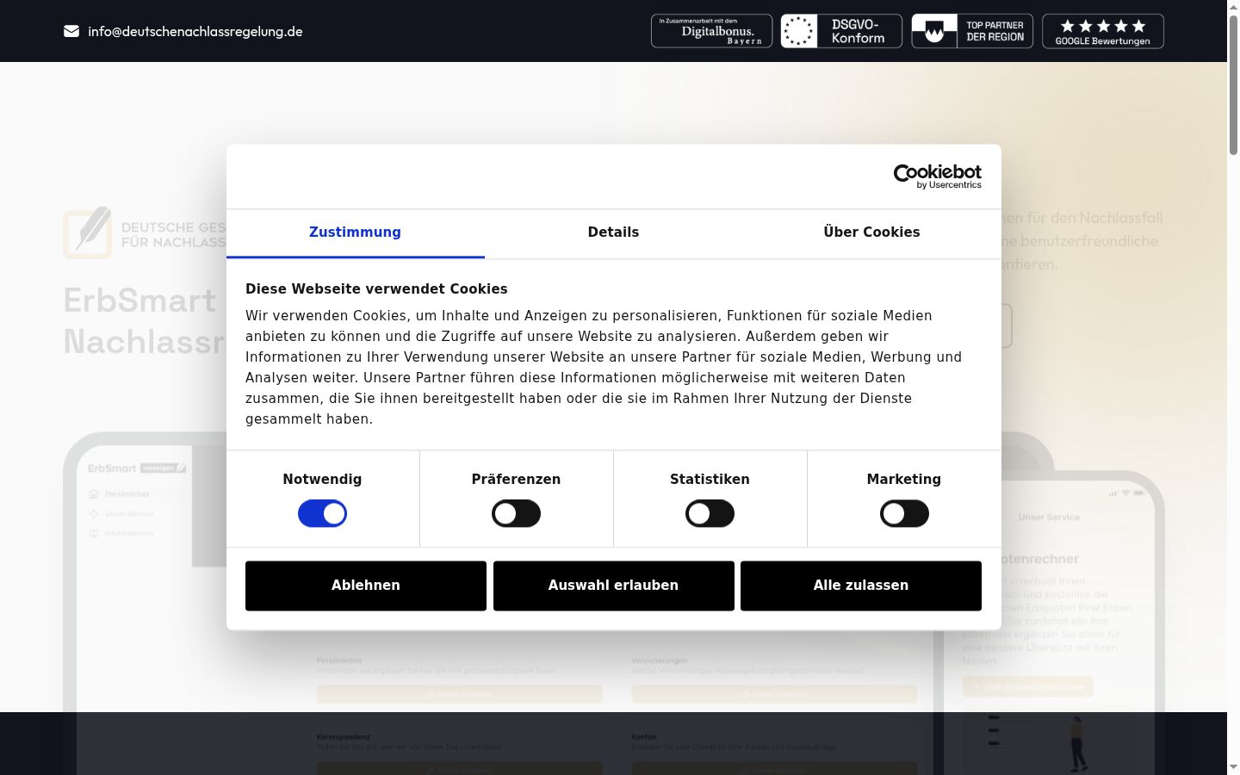
Task: Click the page's vertical scrollbar thumb
Action: tap(1233, 84)
